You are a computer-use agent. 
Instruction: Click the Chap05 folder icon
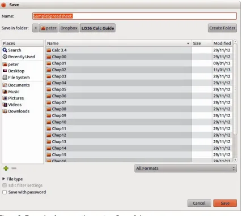click(49, 89)
